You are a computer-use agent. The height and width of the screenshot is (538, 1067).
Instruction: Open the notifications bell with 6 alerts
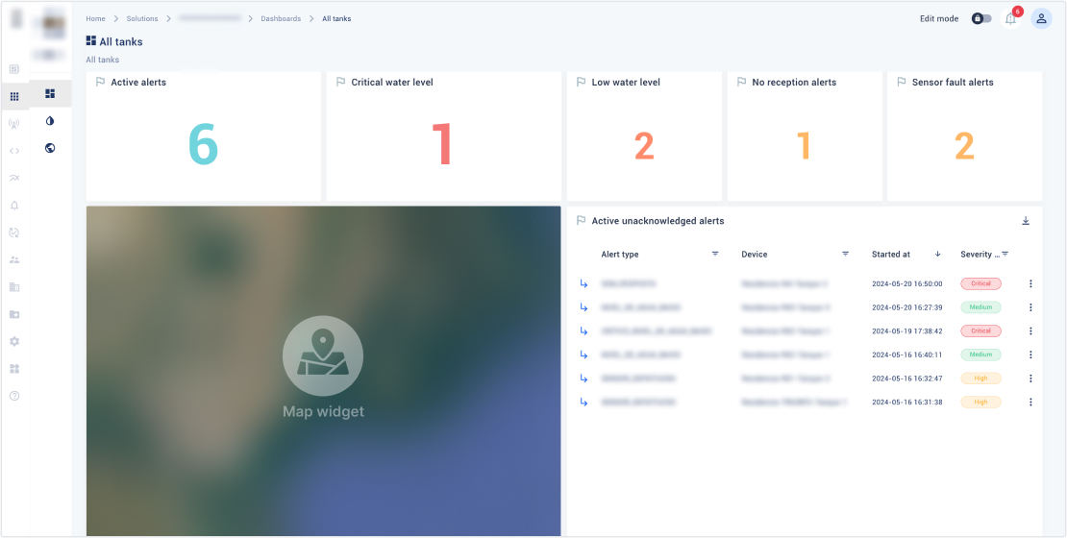click(1010, 19)
